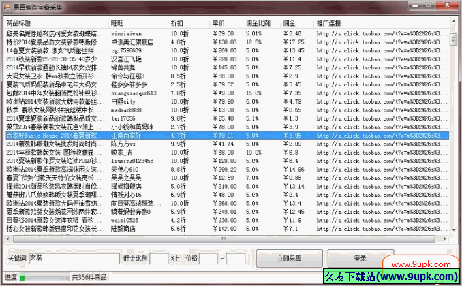Click the minimum 价格 input box
This screenshot has width=462, height=286.
click(209, 258)
